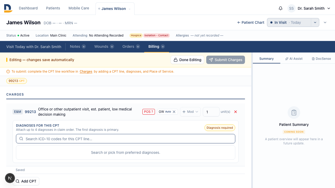The image size is (335, 188).
Task: Click Done Editing button
Action: coord(188,60)
